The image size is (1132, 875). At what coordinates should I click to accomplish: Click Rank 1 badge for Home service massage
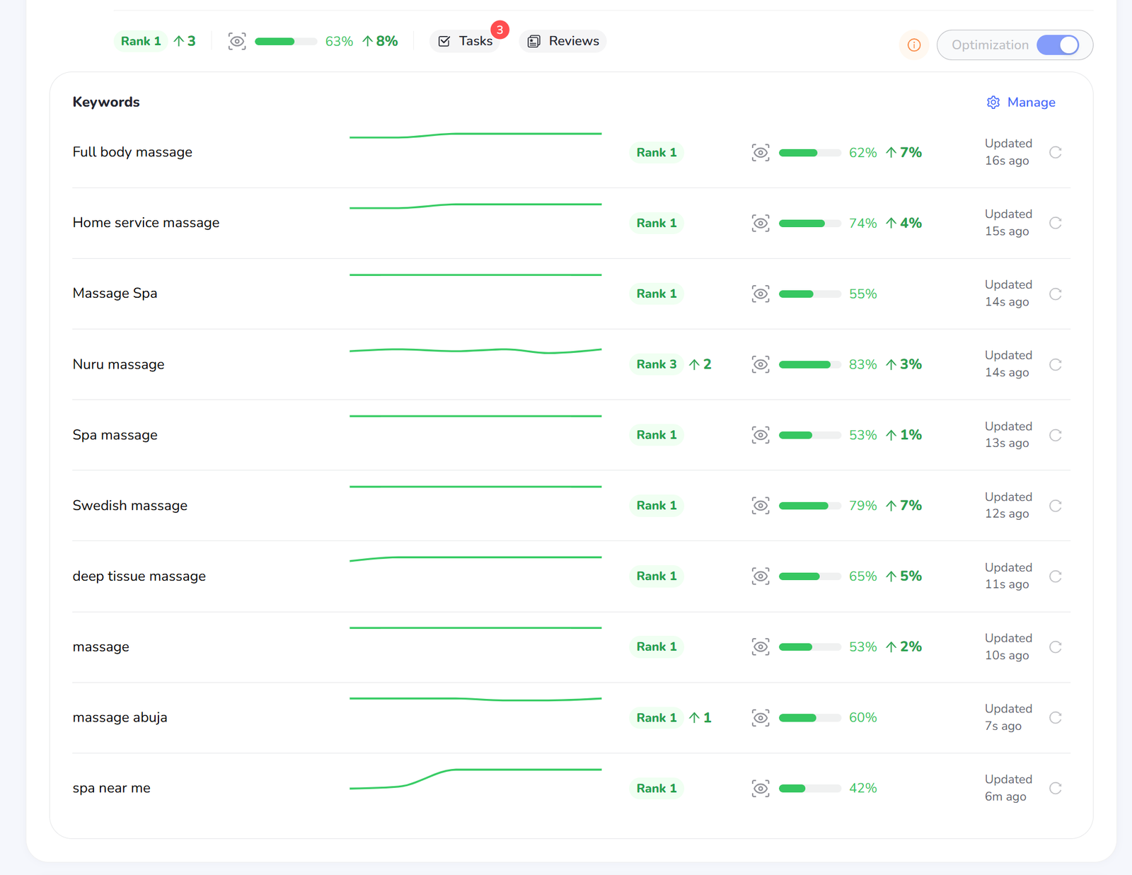pos(657,223)
